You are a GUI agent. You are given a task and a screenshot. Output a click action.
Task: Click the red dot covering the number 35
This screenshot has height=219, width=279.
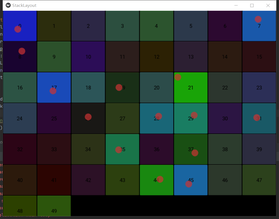tap(119, 149)
